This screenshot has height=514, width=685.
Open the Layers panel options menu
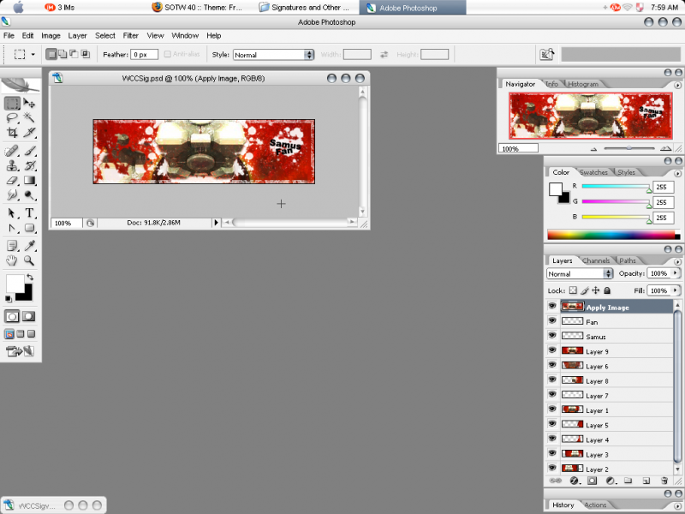pyautogui.click(x=677, y=262)
